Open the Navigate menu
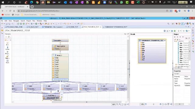The height and width of the screenshot is (109, 195). (16, 21)
